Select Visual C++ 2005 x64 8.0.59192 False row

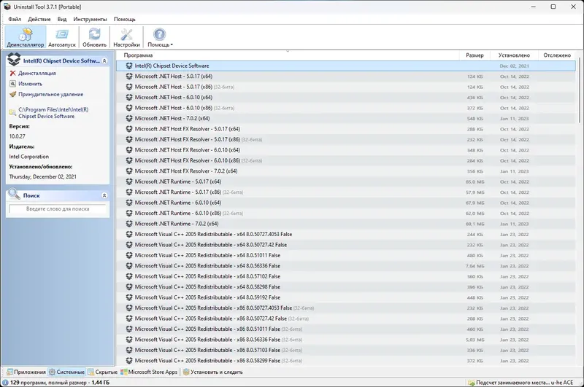pyautogui.click(x=345, y=297)
